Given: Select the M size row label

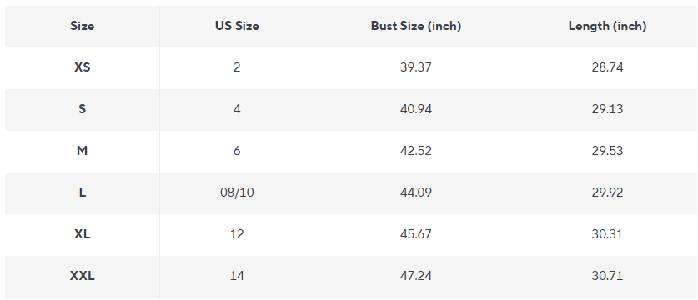Looking at the screenshot, I should tap(83, 151).
